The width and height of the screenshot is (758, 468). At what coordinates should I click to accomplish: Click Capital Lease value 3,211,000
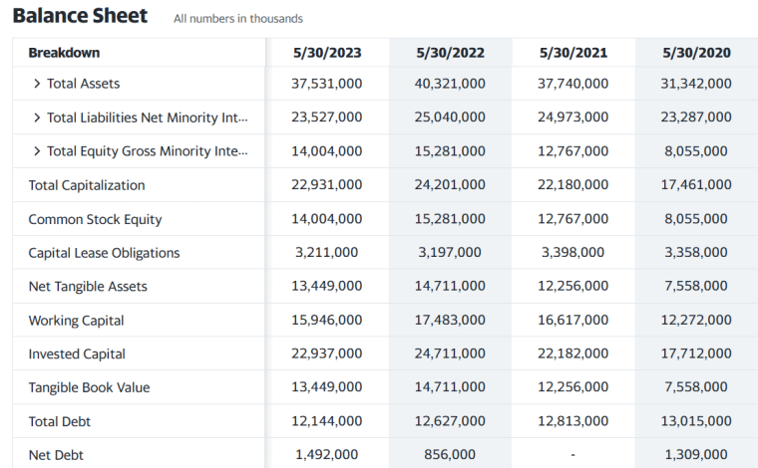[x=327, y=252]
